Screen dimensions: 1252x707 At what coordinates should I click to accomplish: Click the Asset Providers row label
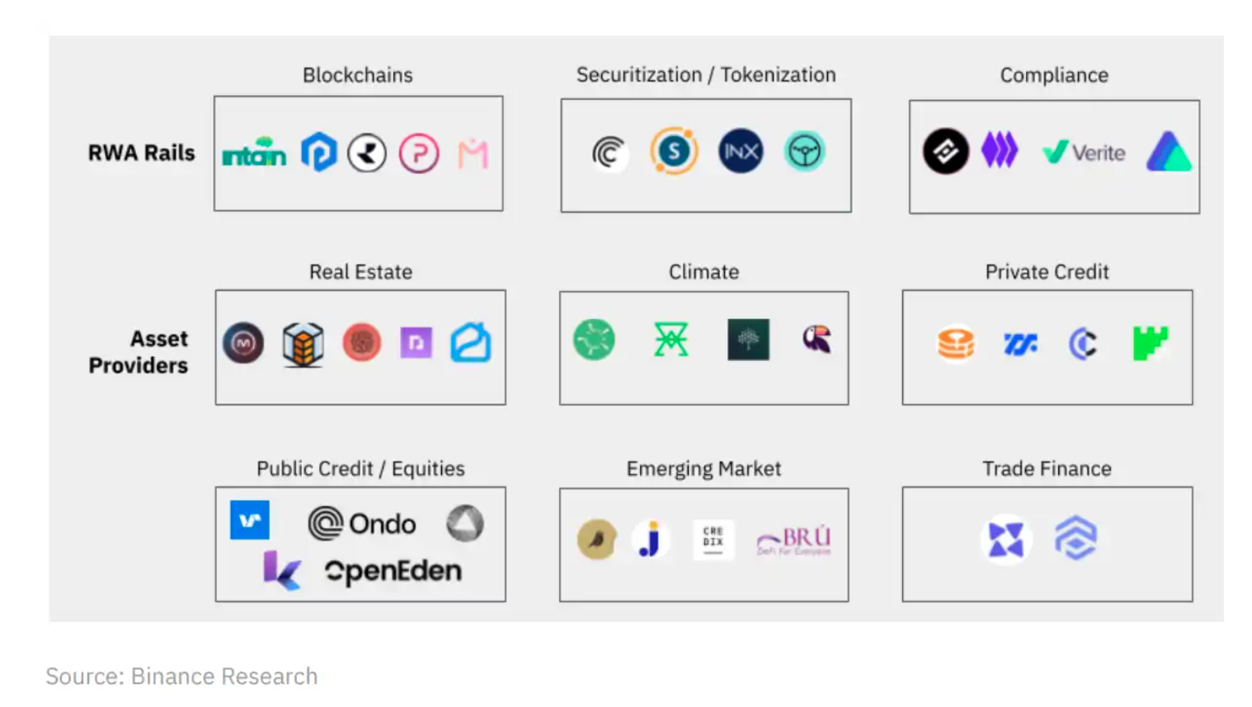139,352
